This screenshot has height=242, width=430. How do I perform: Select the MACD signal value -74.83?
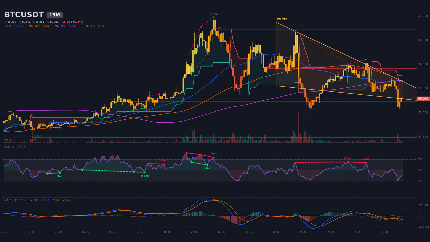[56, 200]
